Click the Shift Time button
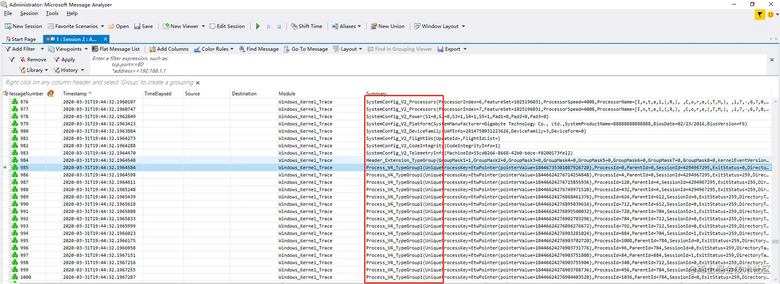The height and width of the screenshot is (284, 780). point(306,26)
